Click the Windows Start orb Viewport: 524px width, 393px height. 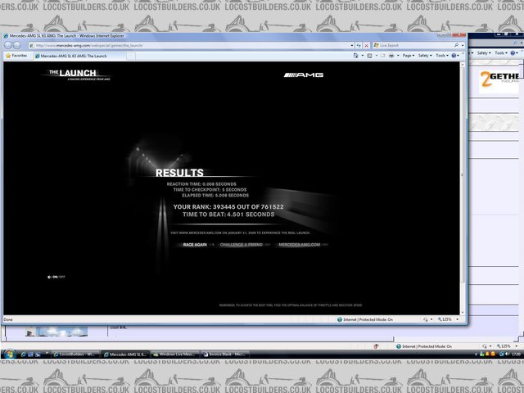(x=10, y=354)
